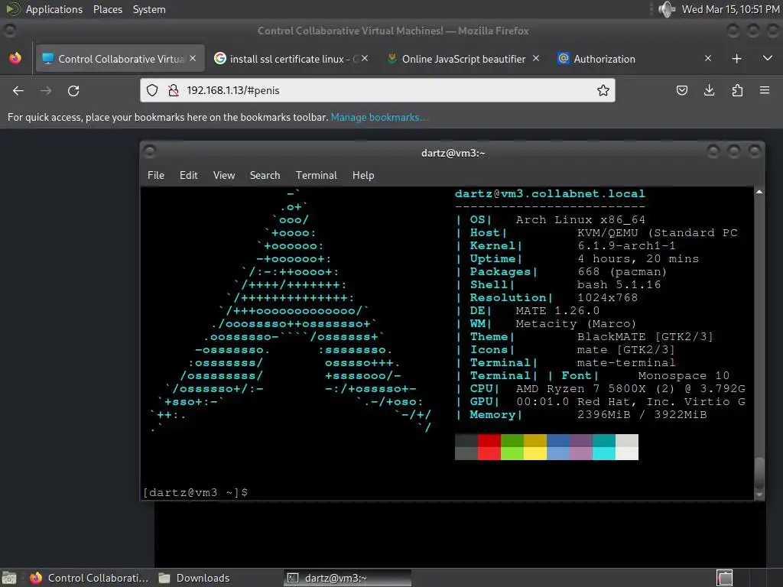Click the Firefox View icon
This screenshot has height=587, width=783.
coord(15,58)
